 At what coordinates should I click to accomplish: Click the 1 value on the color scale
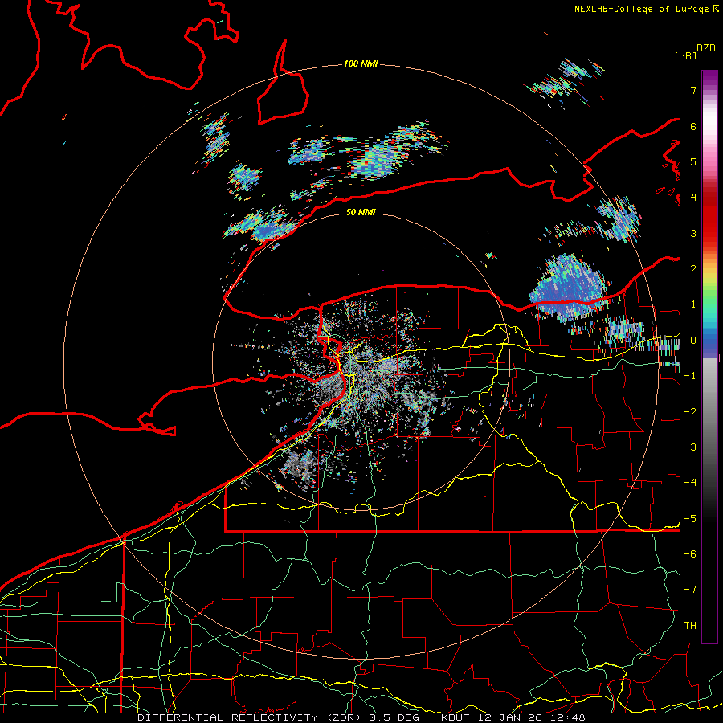point(693,304)
